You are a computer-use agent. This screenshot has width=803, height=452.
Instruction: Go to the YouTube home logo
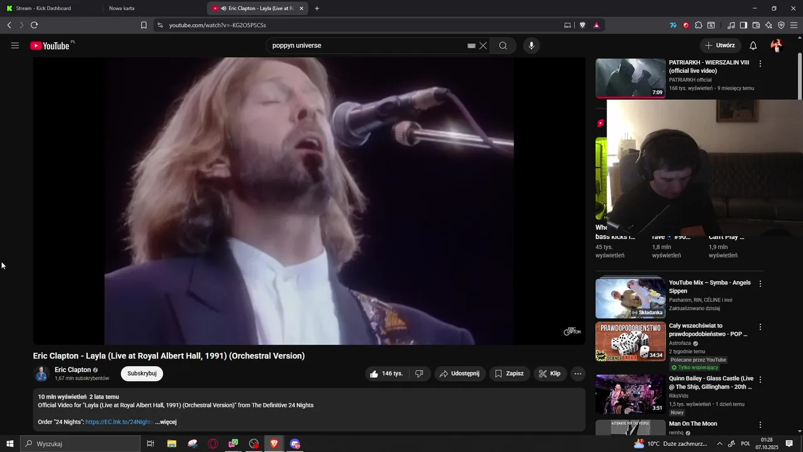click(x=50, y=46)
